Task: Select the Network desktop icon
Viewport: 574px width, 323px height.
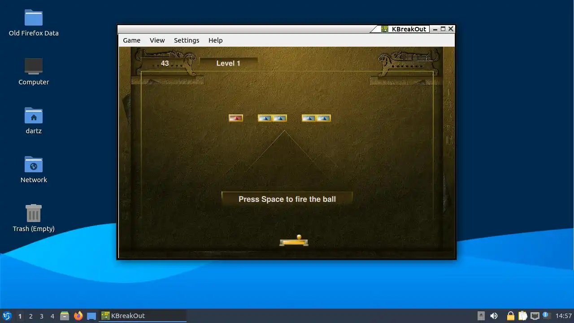Action: click(x=34, y=164)
